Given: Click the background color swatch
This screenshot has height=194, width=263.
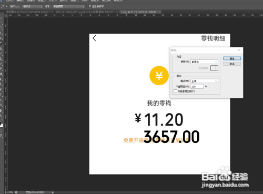Looking at the screenshot, I should (x=2, y=126).
